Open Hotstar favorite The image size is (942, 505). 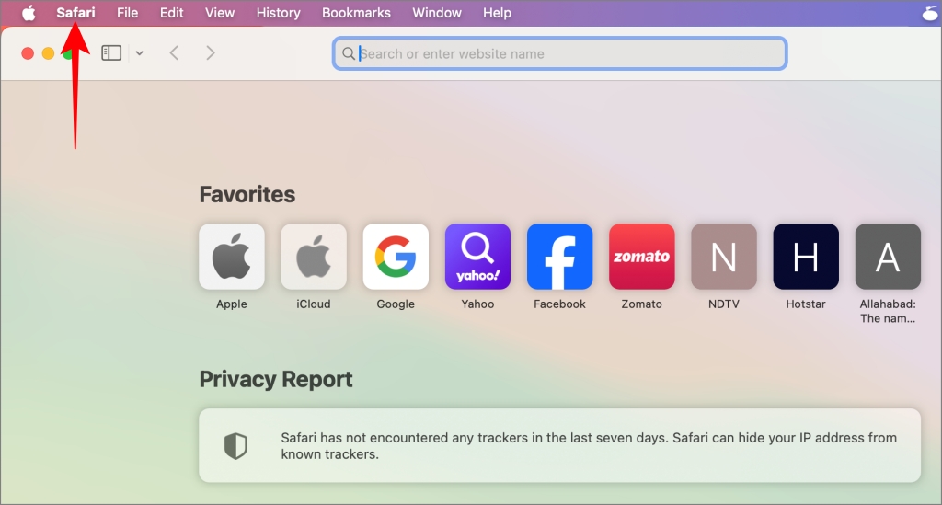(x=806, y=257)
